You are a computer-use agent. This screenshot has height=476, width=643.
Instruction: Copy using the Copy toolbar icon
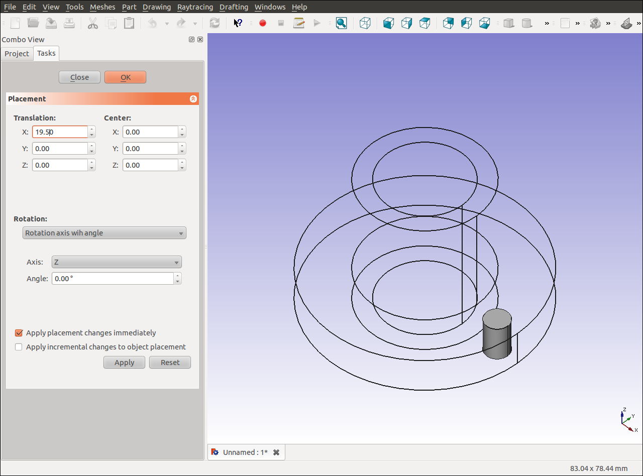111,23
